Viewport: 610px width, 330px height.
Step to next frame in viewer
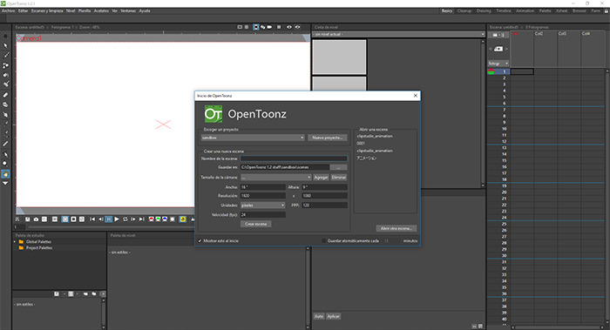[133, 219]
